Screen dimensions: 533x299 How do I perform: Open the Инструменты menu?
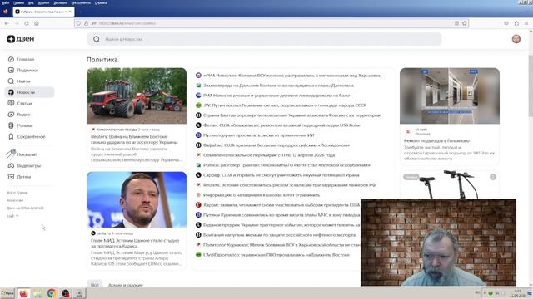pyautogui.click(x=81, y=2)
